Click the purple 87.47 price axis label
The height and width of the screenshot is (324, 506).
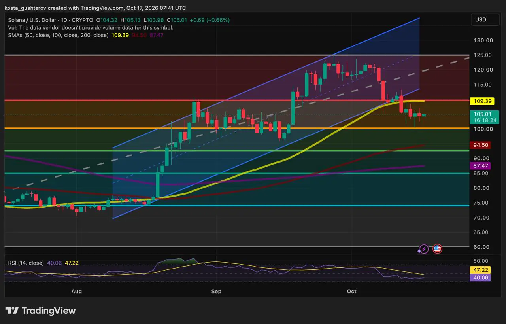[481, 166]
